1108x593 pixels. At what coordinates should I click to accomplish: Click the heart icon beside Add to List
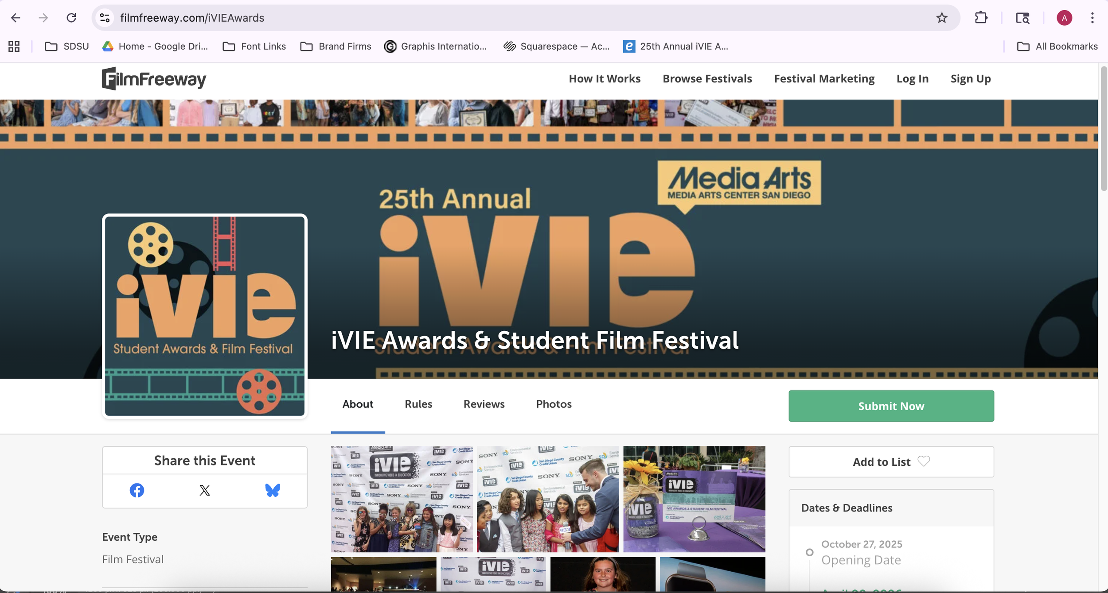pyautogui.click(x=924, y=461)
